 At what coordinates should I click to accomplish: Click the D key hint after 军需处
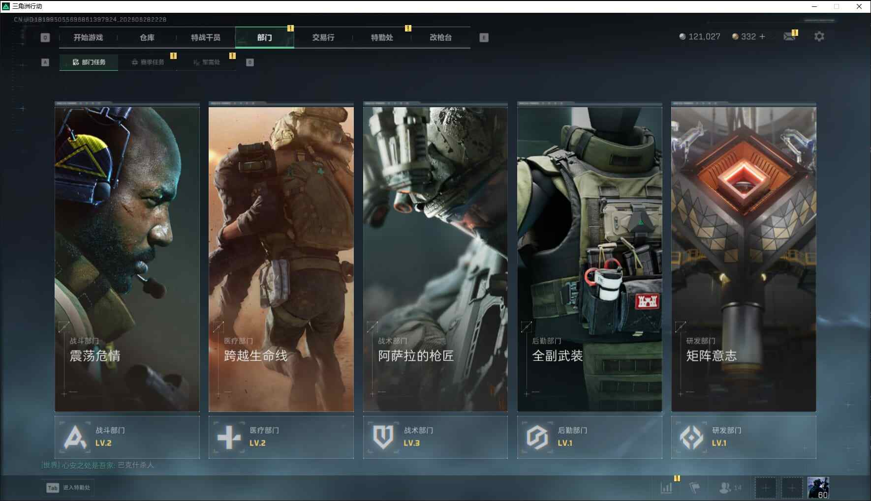tap(250, 62)
